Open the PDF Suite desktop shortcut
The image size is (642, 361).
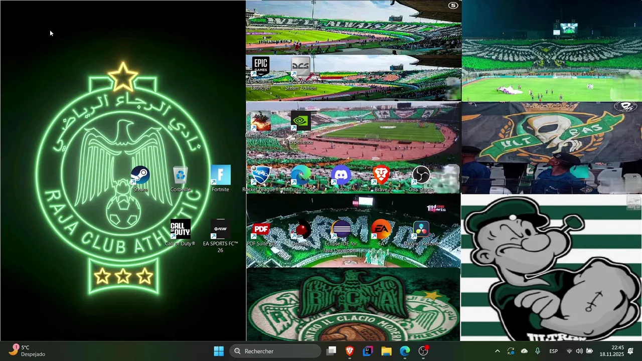[260, 233]
